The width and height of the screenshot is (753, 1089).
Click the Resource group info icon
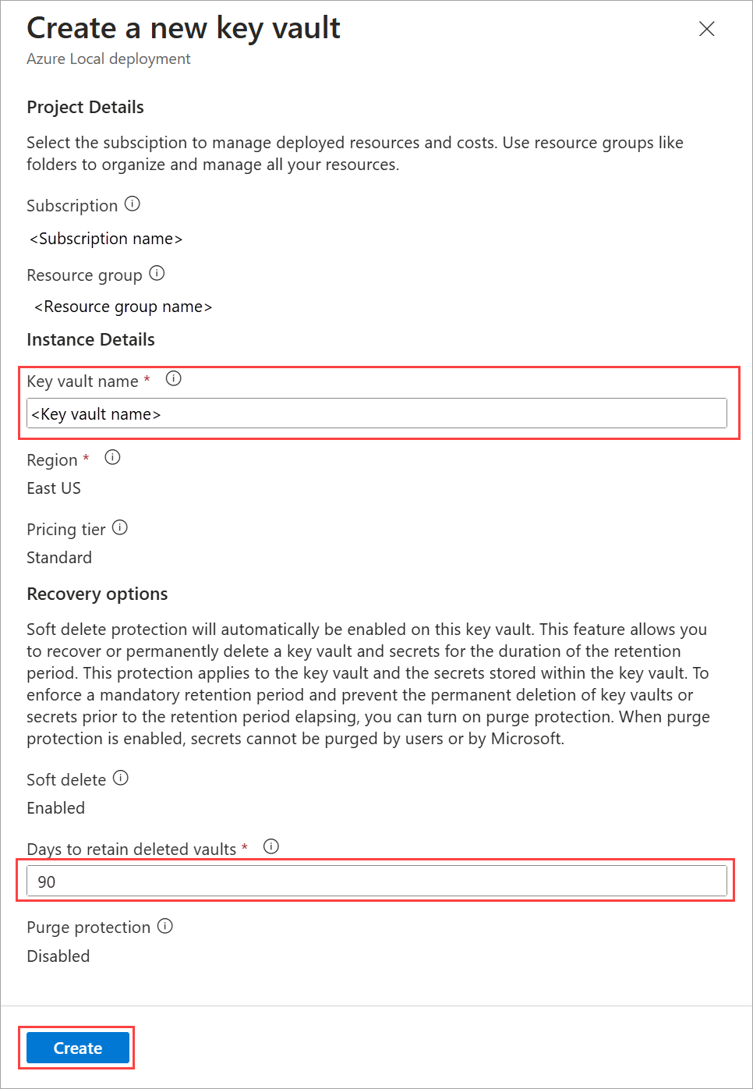157,274
